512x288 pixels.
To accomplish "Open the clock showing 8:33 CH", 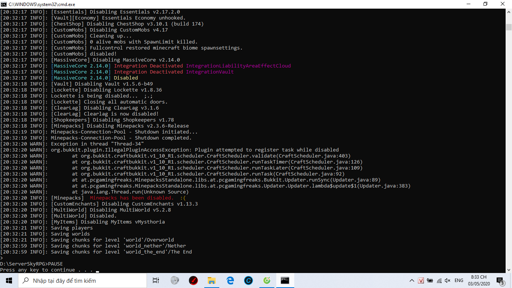I will [x=479, y=280].
